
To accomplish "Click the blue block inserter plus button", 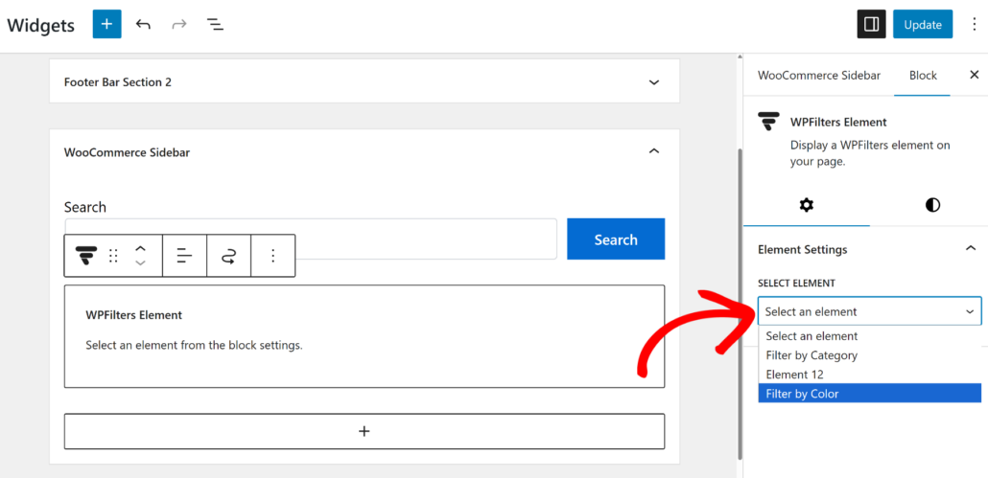I will click(x=106, y=25).
